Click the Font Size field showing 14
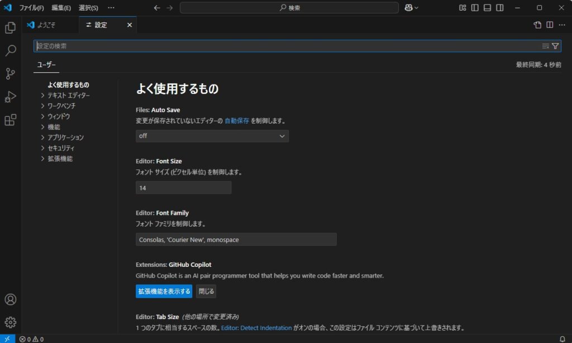The image size is (572, 343). pyautogui.click(x=183, y=188)
